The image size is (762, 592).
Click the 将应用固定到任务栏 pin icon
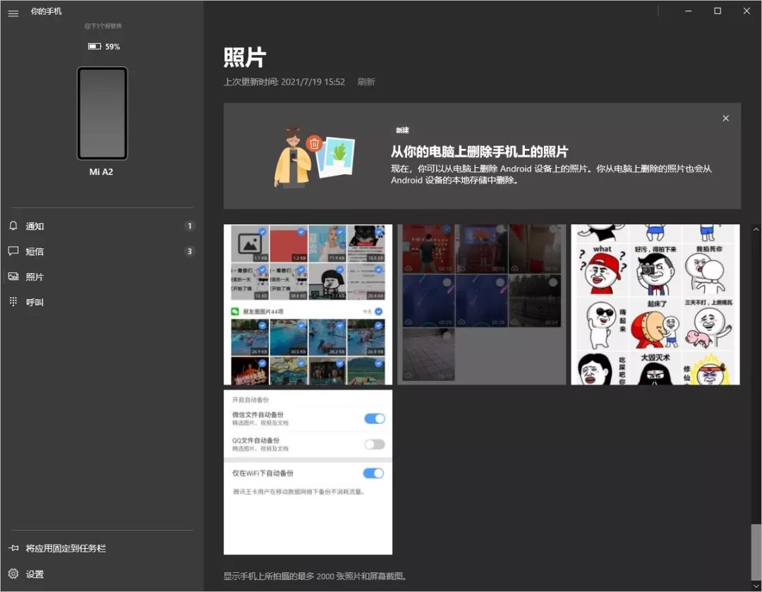click(14, 548)
